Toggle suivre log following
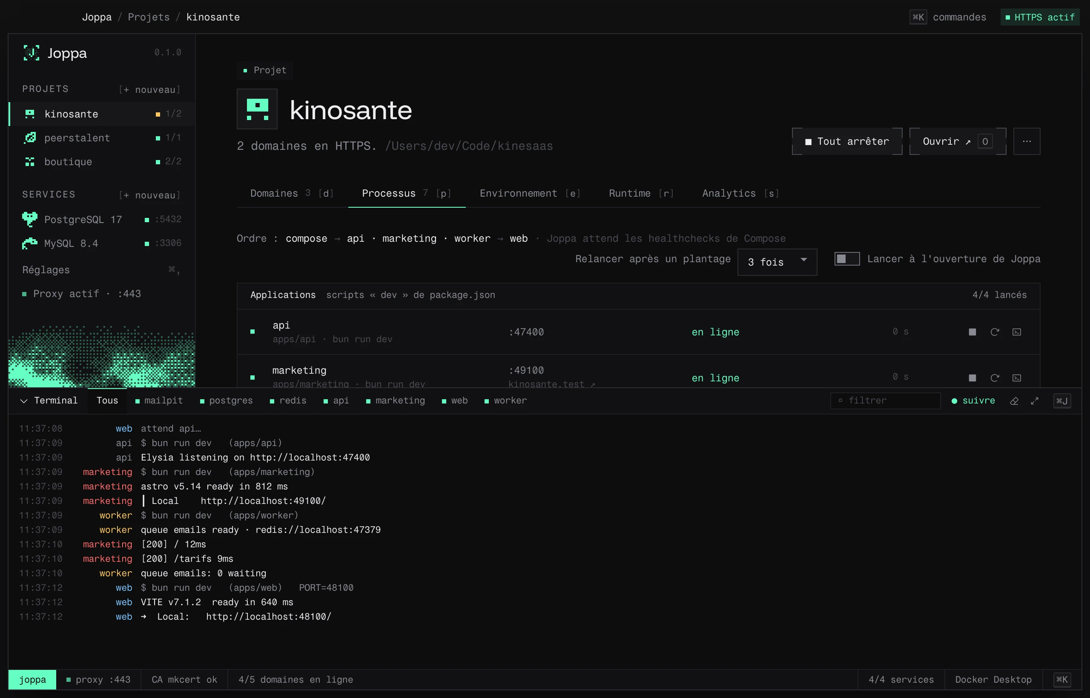1090x698 pixels. (x=973, y=400)
